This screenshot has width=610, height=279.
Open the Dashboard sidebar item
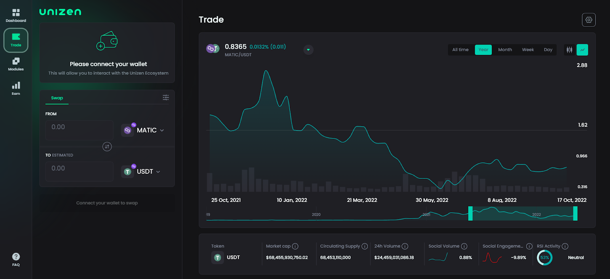click(x=16, y=16)
